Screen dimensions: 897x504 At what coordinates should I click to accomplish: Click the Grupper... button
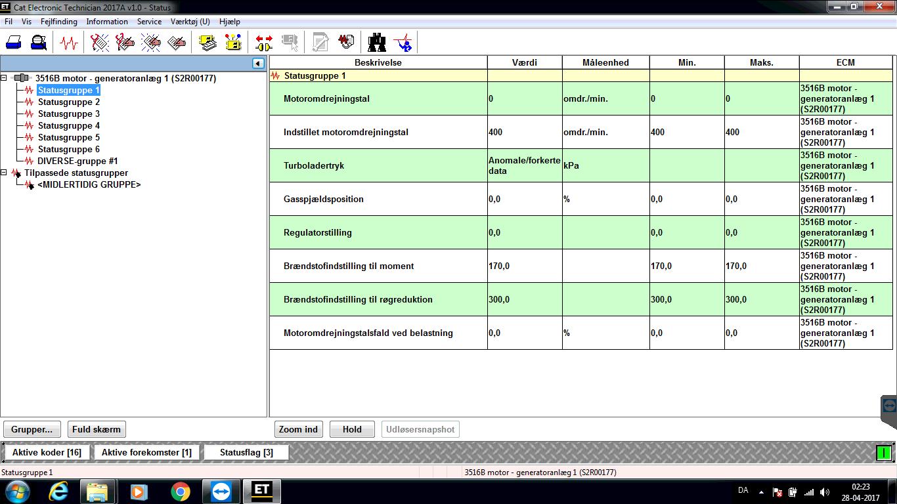(x=32, y=429)
